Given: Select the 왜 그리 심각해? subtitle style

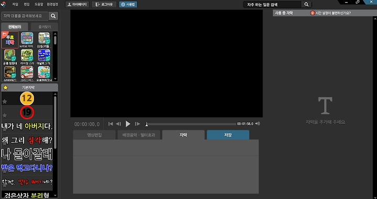Looking at the screenshot, I should coord(27,141).
